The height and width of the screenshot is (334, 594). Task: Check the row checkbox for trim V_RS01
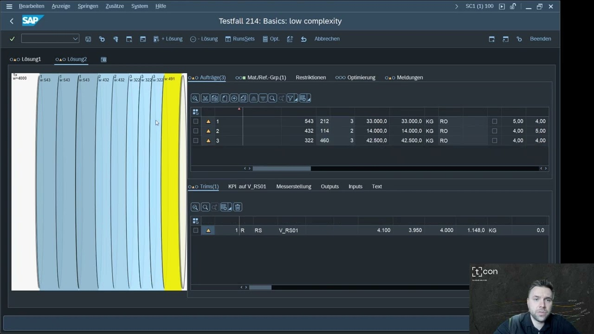(x=196, y=231)
